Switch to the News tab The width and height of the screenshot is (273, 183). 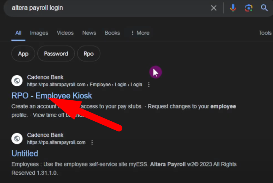click(89, 33)
